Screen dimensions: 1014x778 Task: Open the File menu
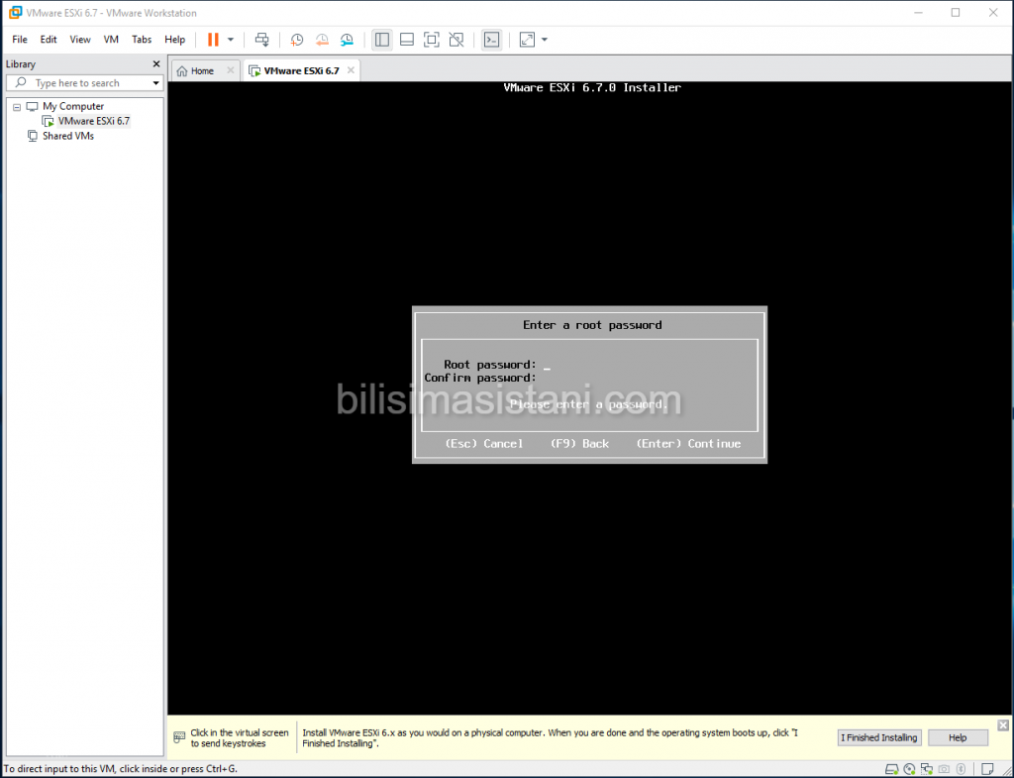tap(20, 40)
